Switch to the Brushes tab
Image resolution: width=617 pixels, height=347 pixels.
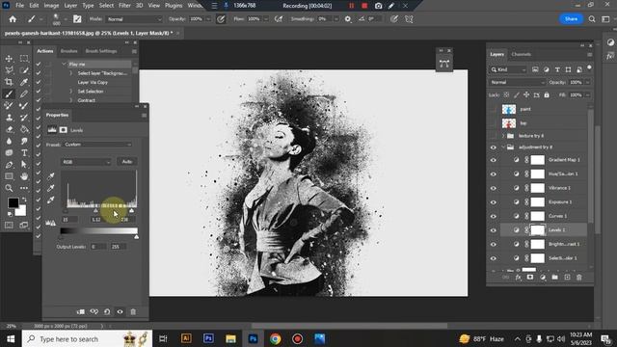click(69, 51)
